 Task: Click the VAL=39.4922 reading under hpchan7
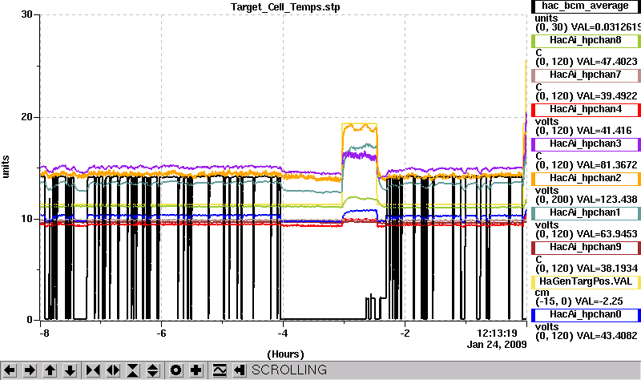607,95
